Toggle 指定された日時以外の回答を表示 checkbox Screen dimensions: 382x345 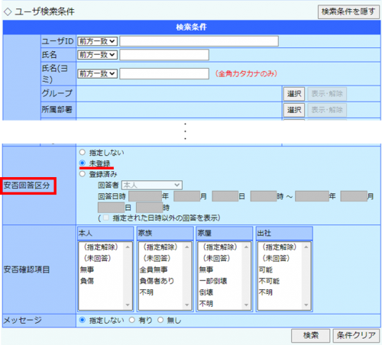pos(106,218)
